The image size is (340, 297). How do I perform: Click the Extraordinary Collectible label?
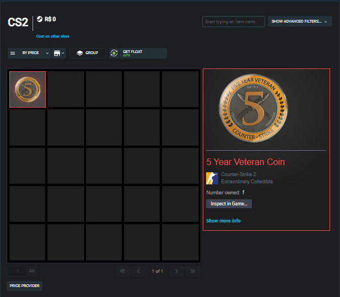pos(247,182)
